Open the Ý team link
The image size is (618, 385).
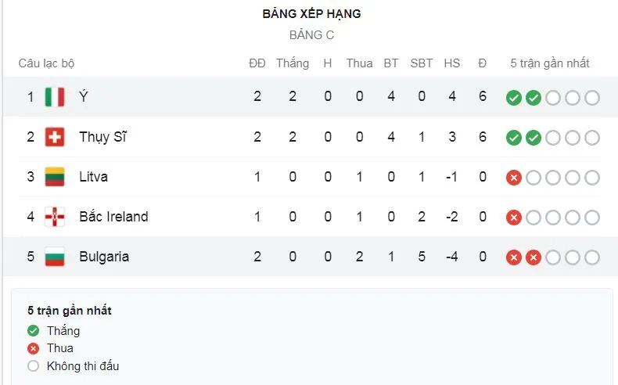coord(84,97)
